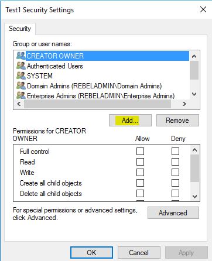Viewport: 212px width, 261px height.
Task: Open Advanced security settings
Action: tap(173, 213)
